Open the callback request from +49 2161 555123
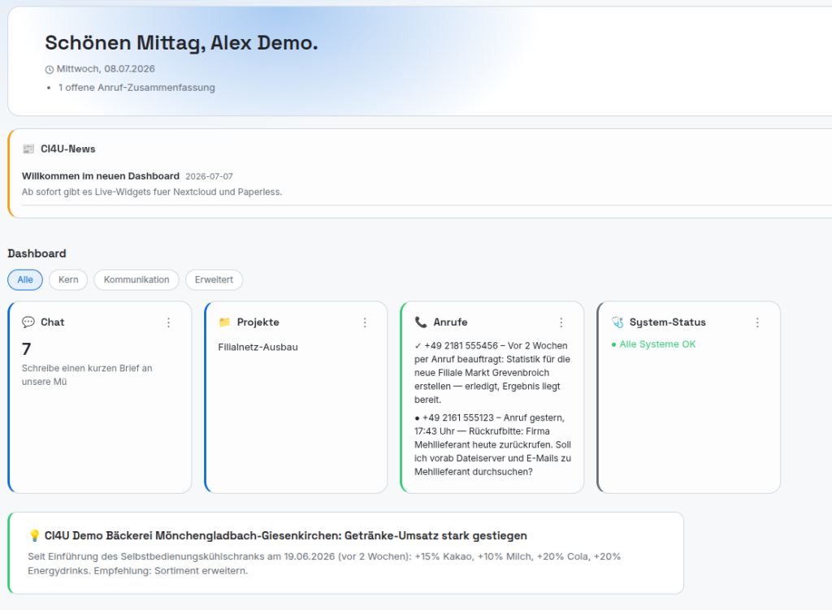 (492, 444)
